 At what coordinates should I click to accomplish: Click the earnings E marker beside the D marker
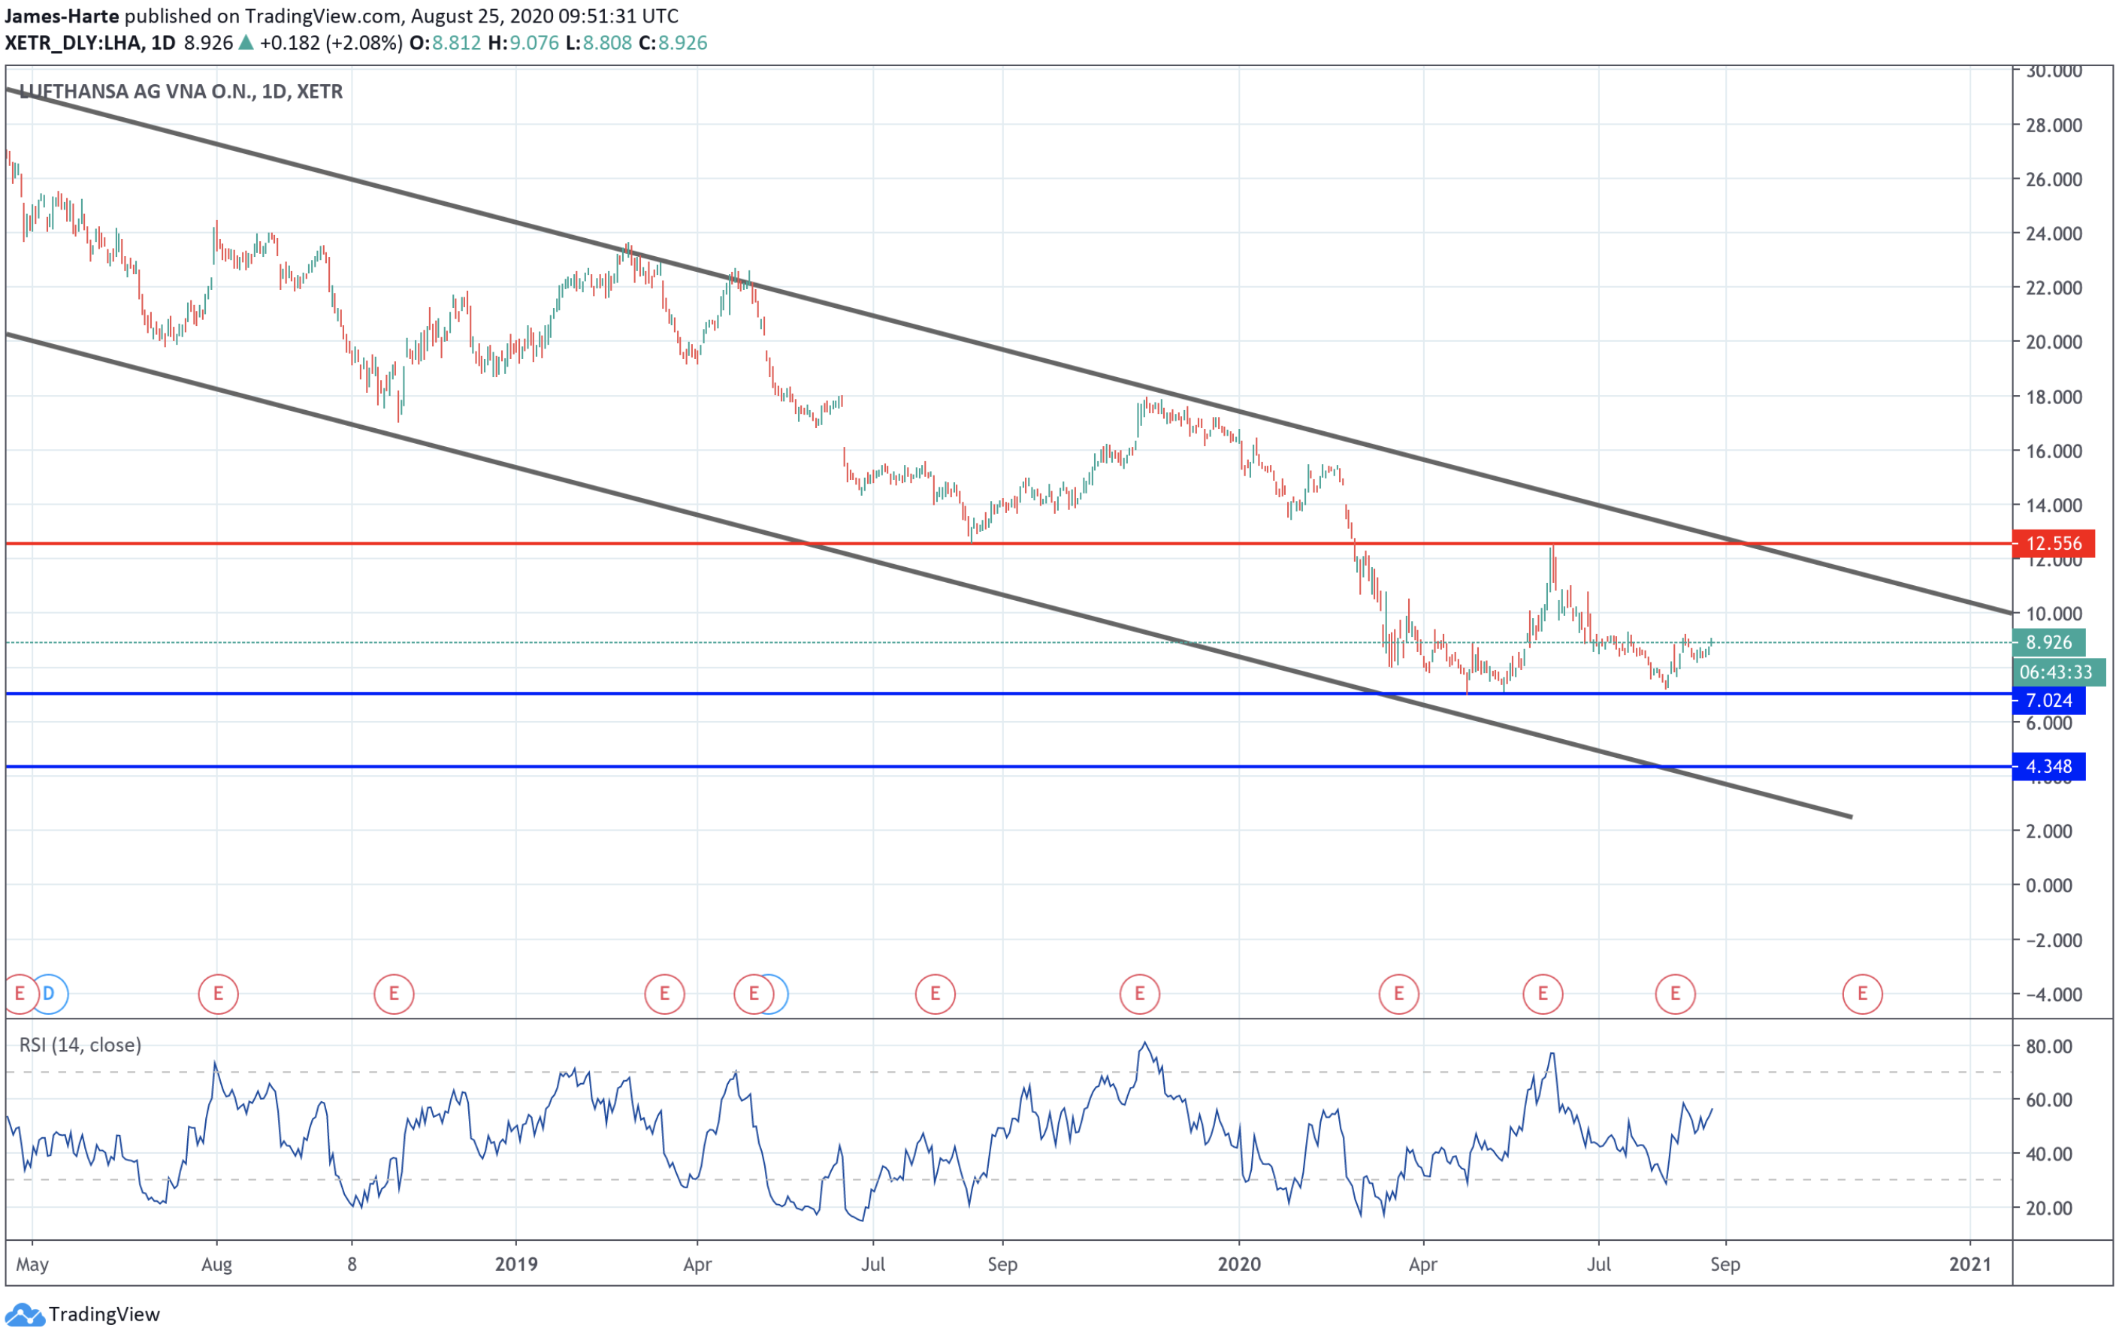click(20, 994)
